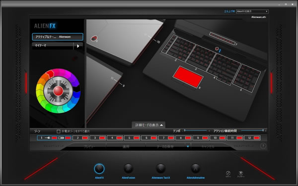The image size is (298, 186).
Task: Select the battery plug icon in zone 1
Action: [61, 138]
